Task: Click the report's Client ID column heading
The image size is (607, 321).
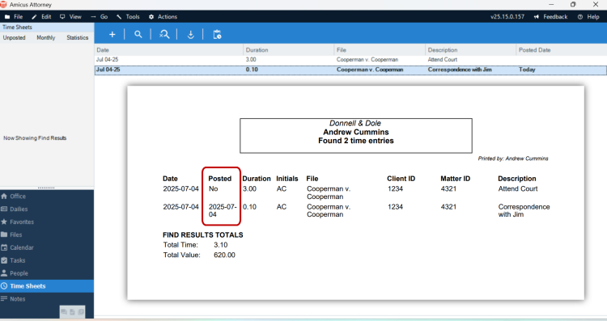Action: point(401,179)
